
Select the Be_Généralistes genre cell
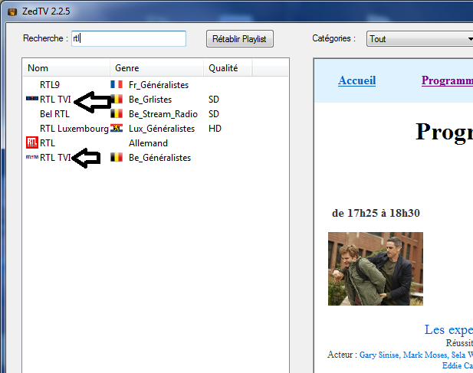(160, 158)
